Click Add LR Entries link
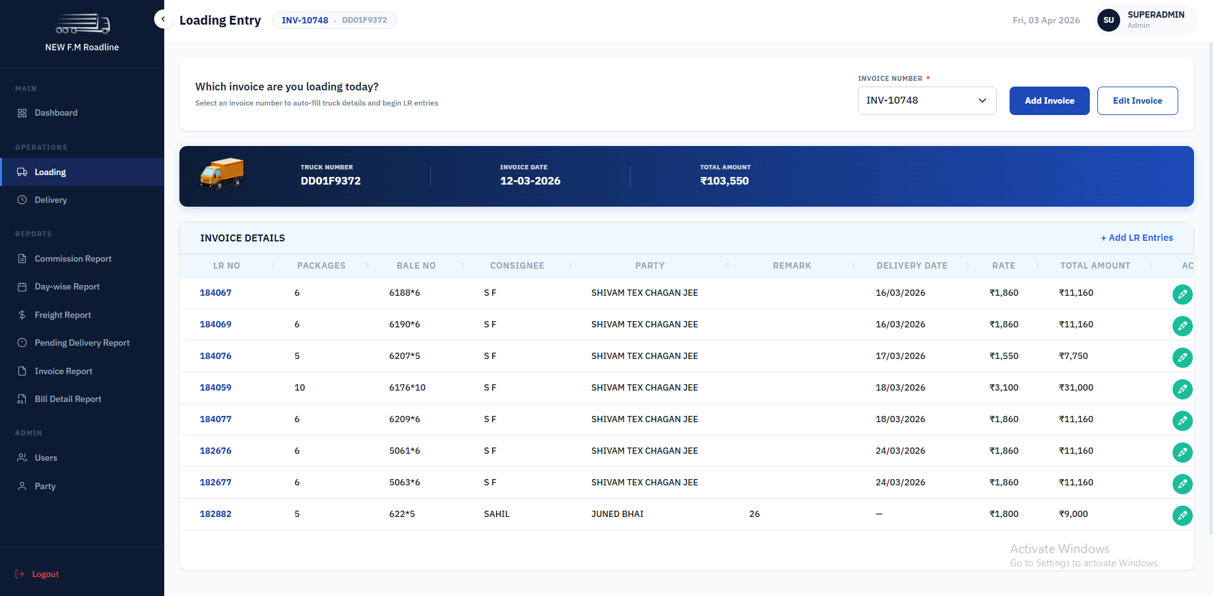Screen dimensions: 1213x596 pyautogui.click(x=1136, y=238)
